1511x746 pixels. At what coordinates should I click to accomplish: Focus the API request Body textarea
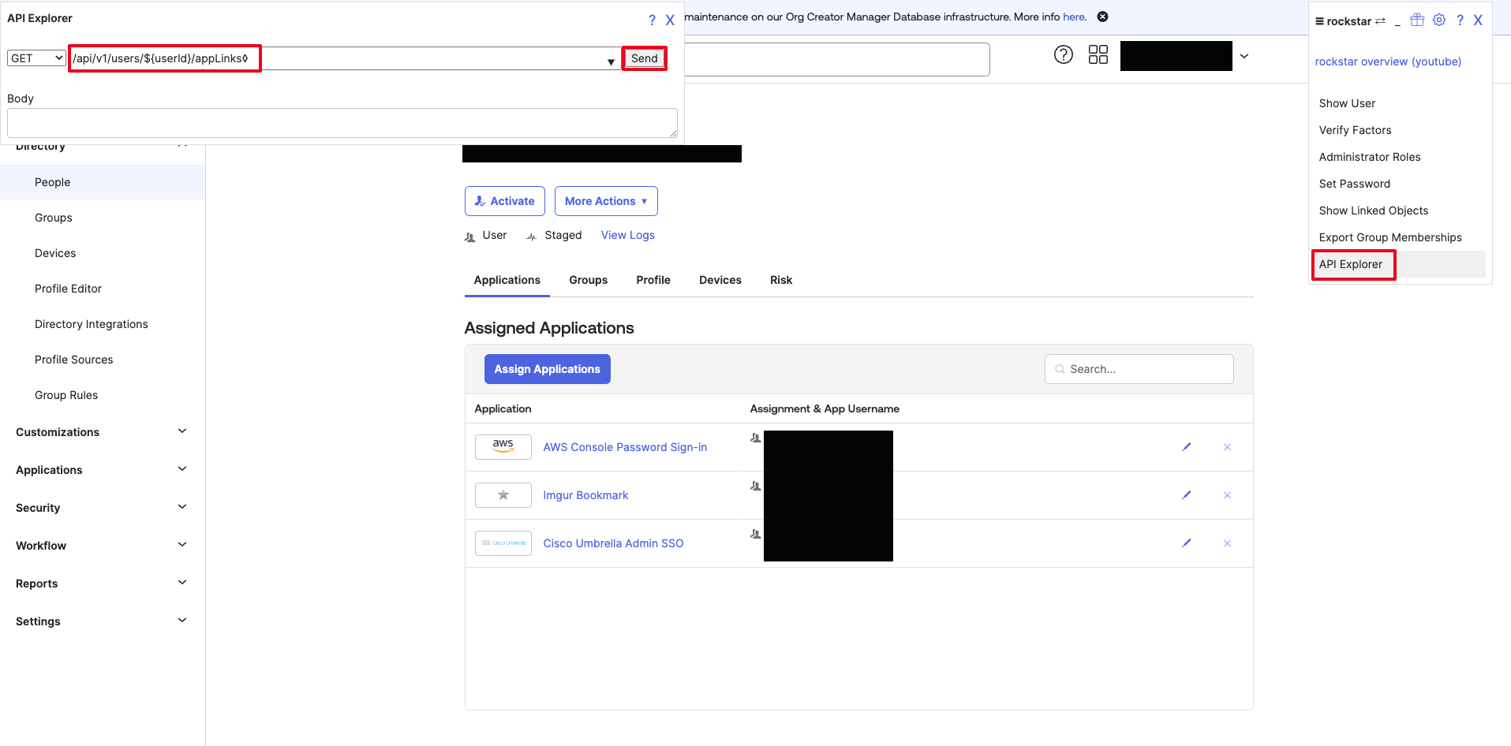point(342,123)
